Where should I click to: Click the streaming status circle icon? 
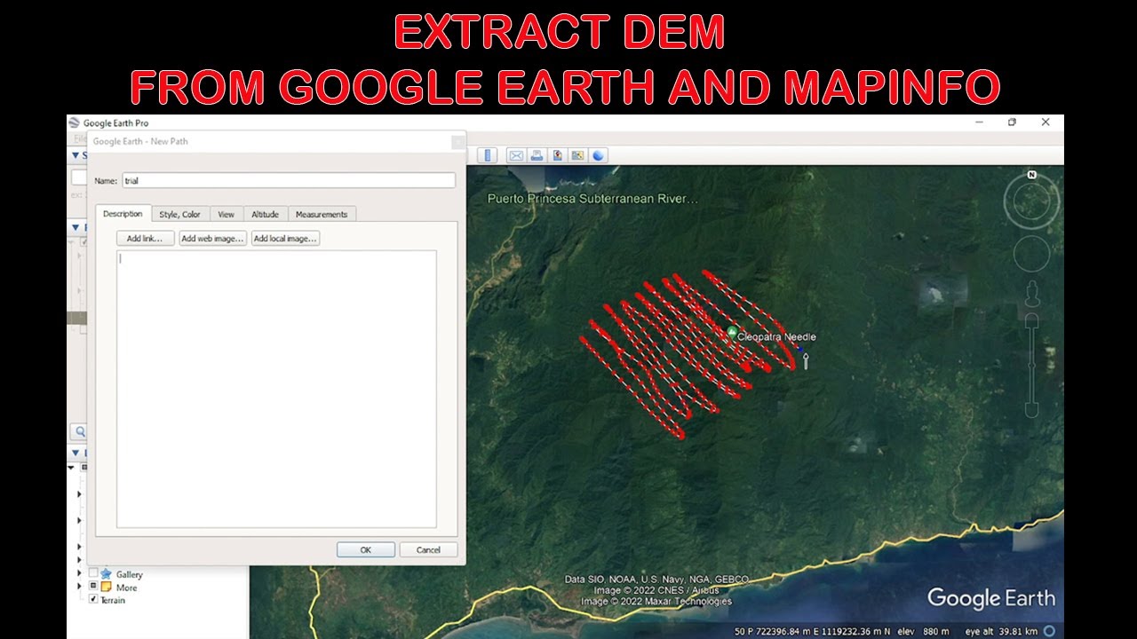click(x=1050, y=631)
